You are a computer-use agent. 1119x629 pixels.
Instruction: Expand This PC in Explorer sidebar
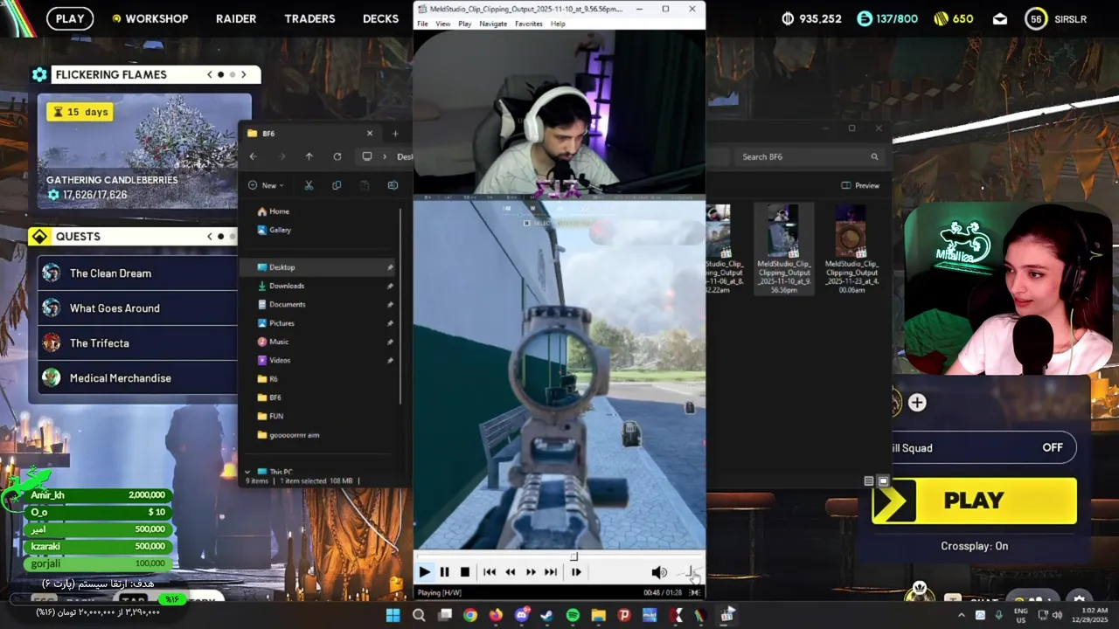click(x=247, y=472)
